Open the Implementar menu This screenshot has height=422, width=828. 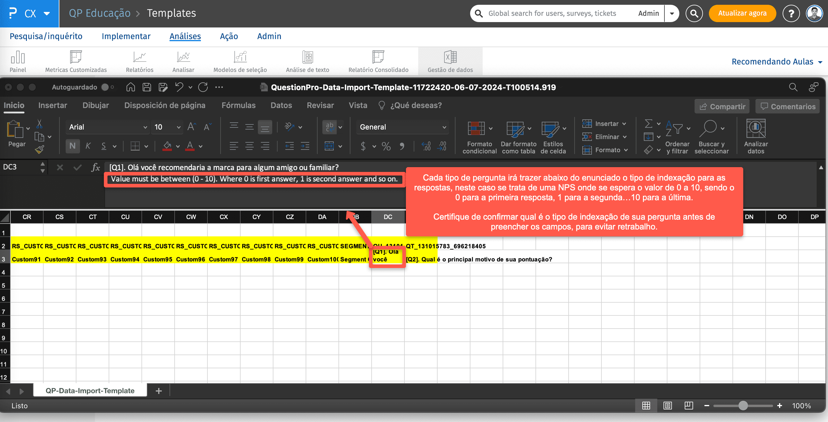[x=126, y=36]
